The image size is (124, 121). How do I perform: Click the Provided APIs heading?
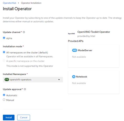point(76,41)
